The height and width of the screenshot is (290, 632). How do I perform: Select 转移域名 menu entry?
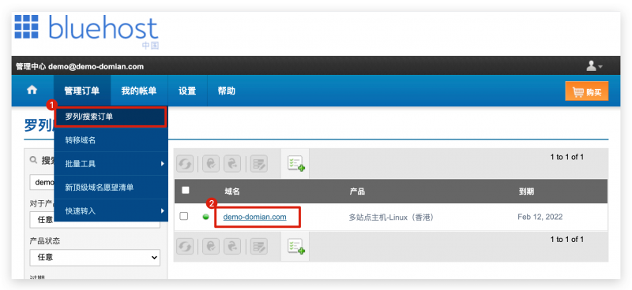[111, 140]
